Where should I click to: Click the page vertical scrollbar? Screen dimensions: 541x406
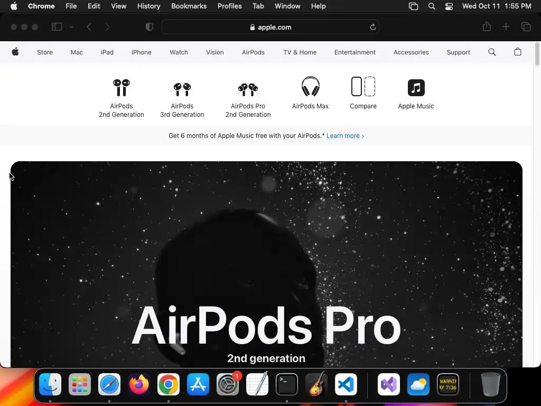click(537, 53)
